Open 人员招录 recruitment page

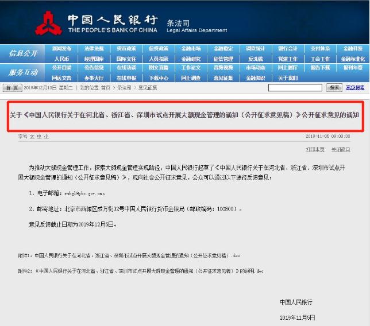pos(159,59)
